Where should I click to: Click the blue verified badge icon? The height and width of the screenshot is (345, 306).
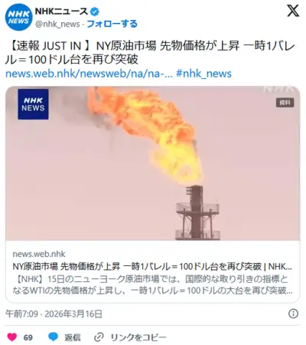coord(95,11)
